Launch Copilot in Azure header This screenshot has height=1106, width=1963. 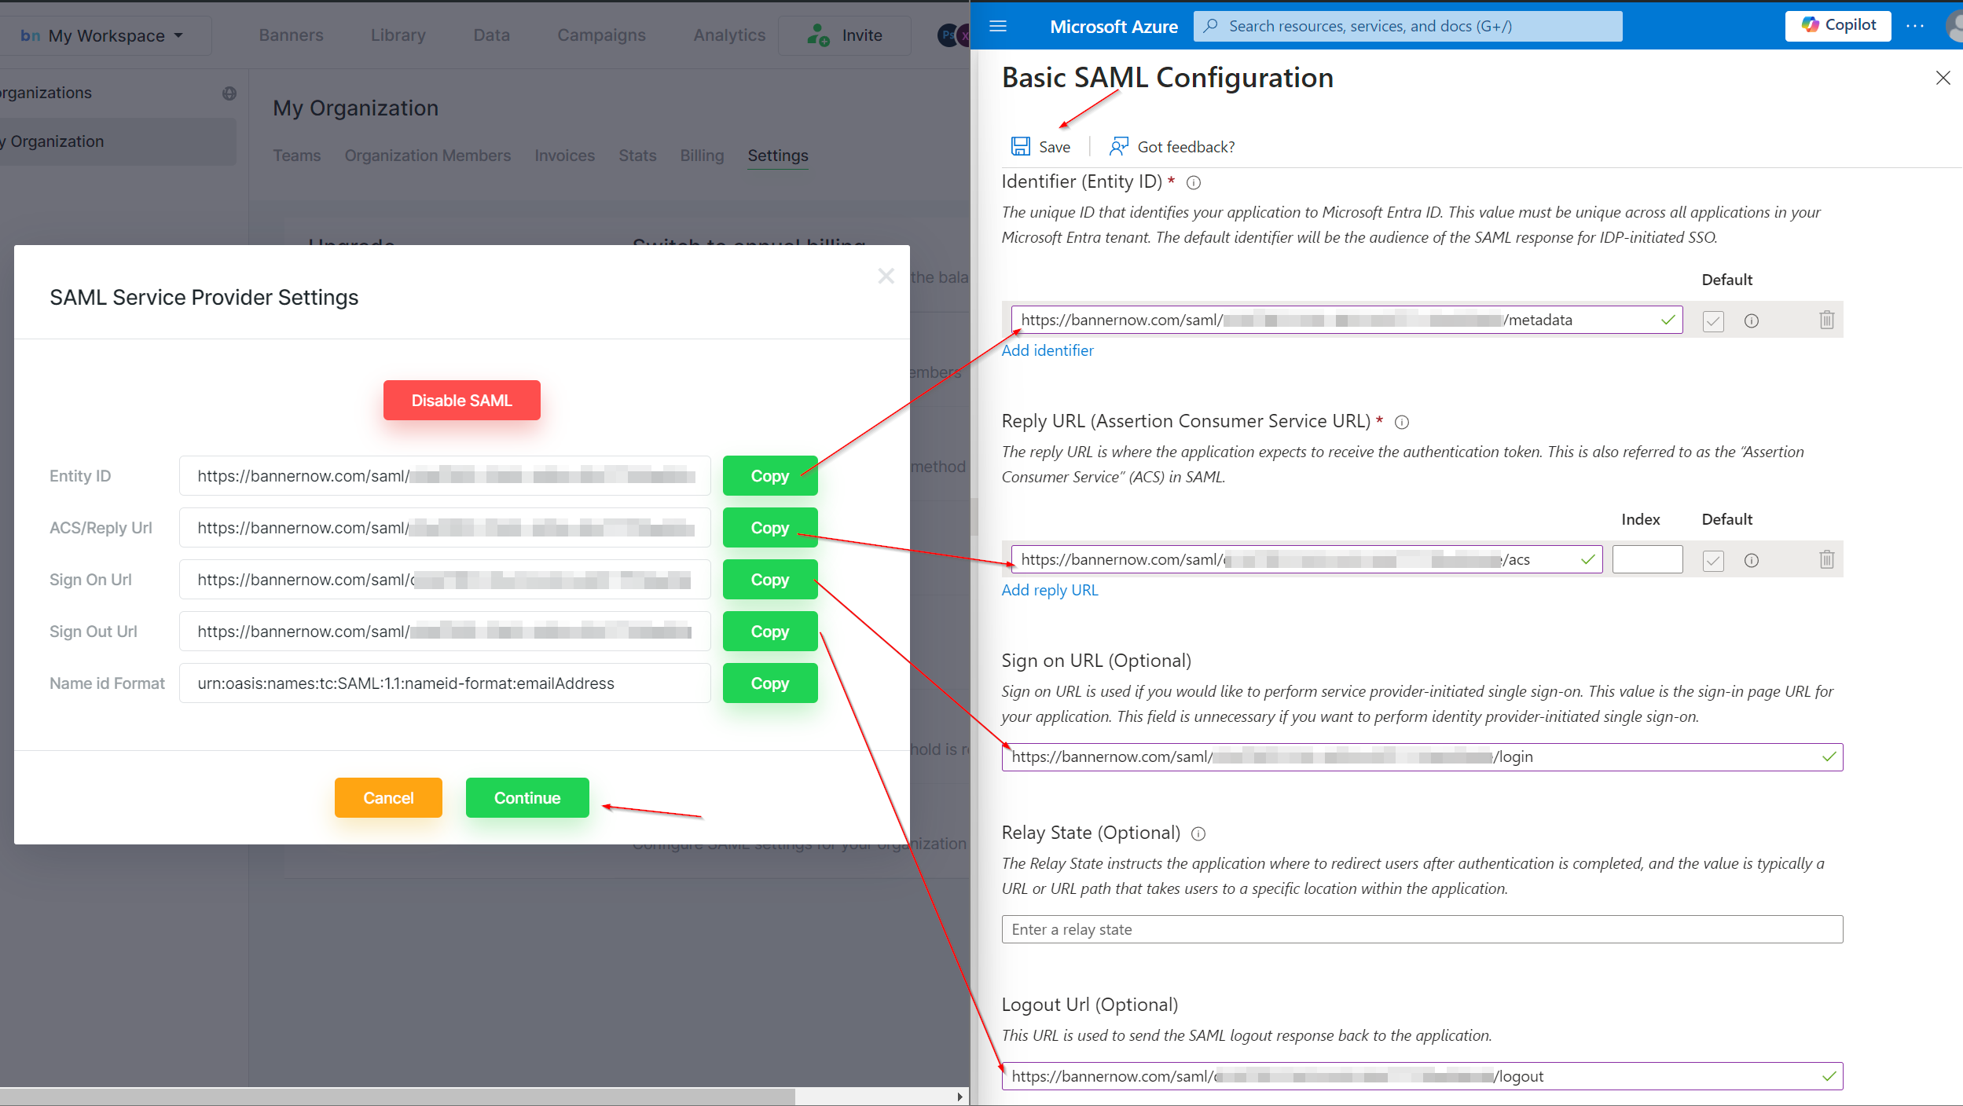click(x=1837, y=25)
